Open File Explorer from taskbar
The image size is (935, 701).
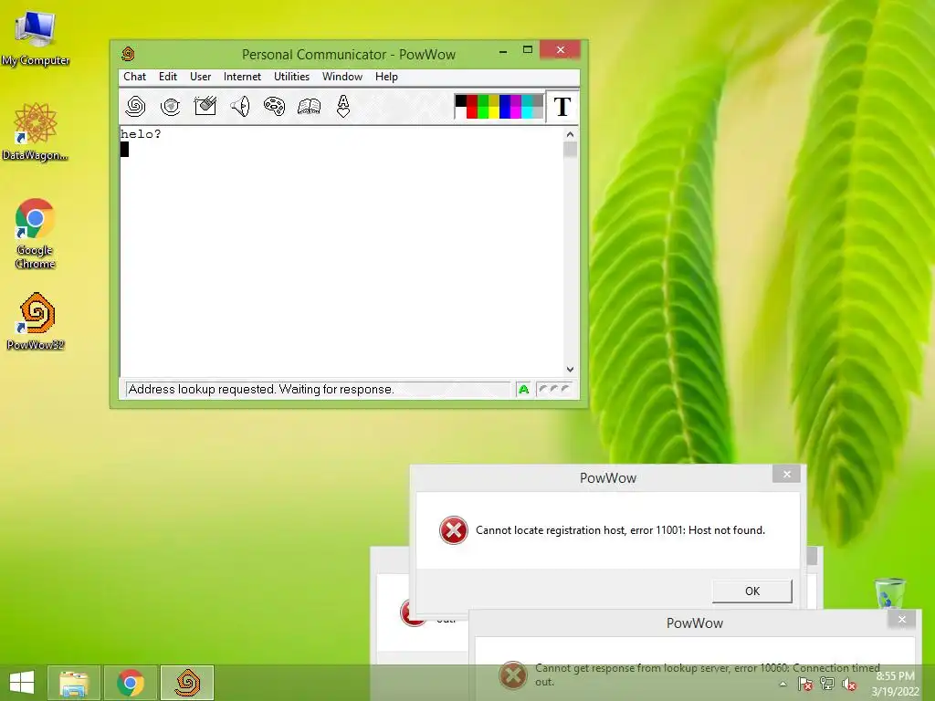click(74, 683)
